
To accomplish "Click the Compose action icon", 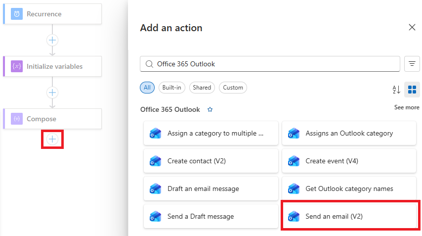I will [17, 119].
